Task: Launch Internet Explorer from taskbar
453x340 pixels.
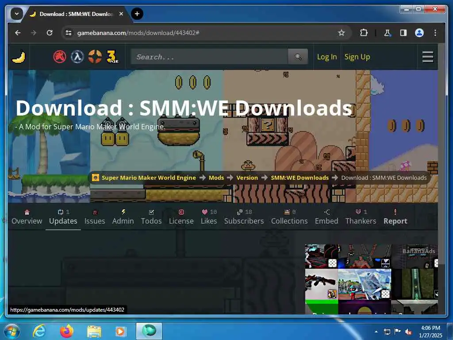Action: [39, 331]
